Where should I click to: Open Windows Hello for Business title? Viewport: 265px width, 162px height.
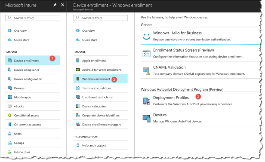click(x=177, y=33)
